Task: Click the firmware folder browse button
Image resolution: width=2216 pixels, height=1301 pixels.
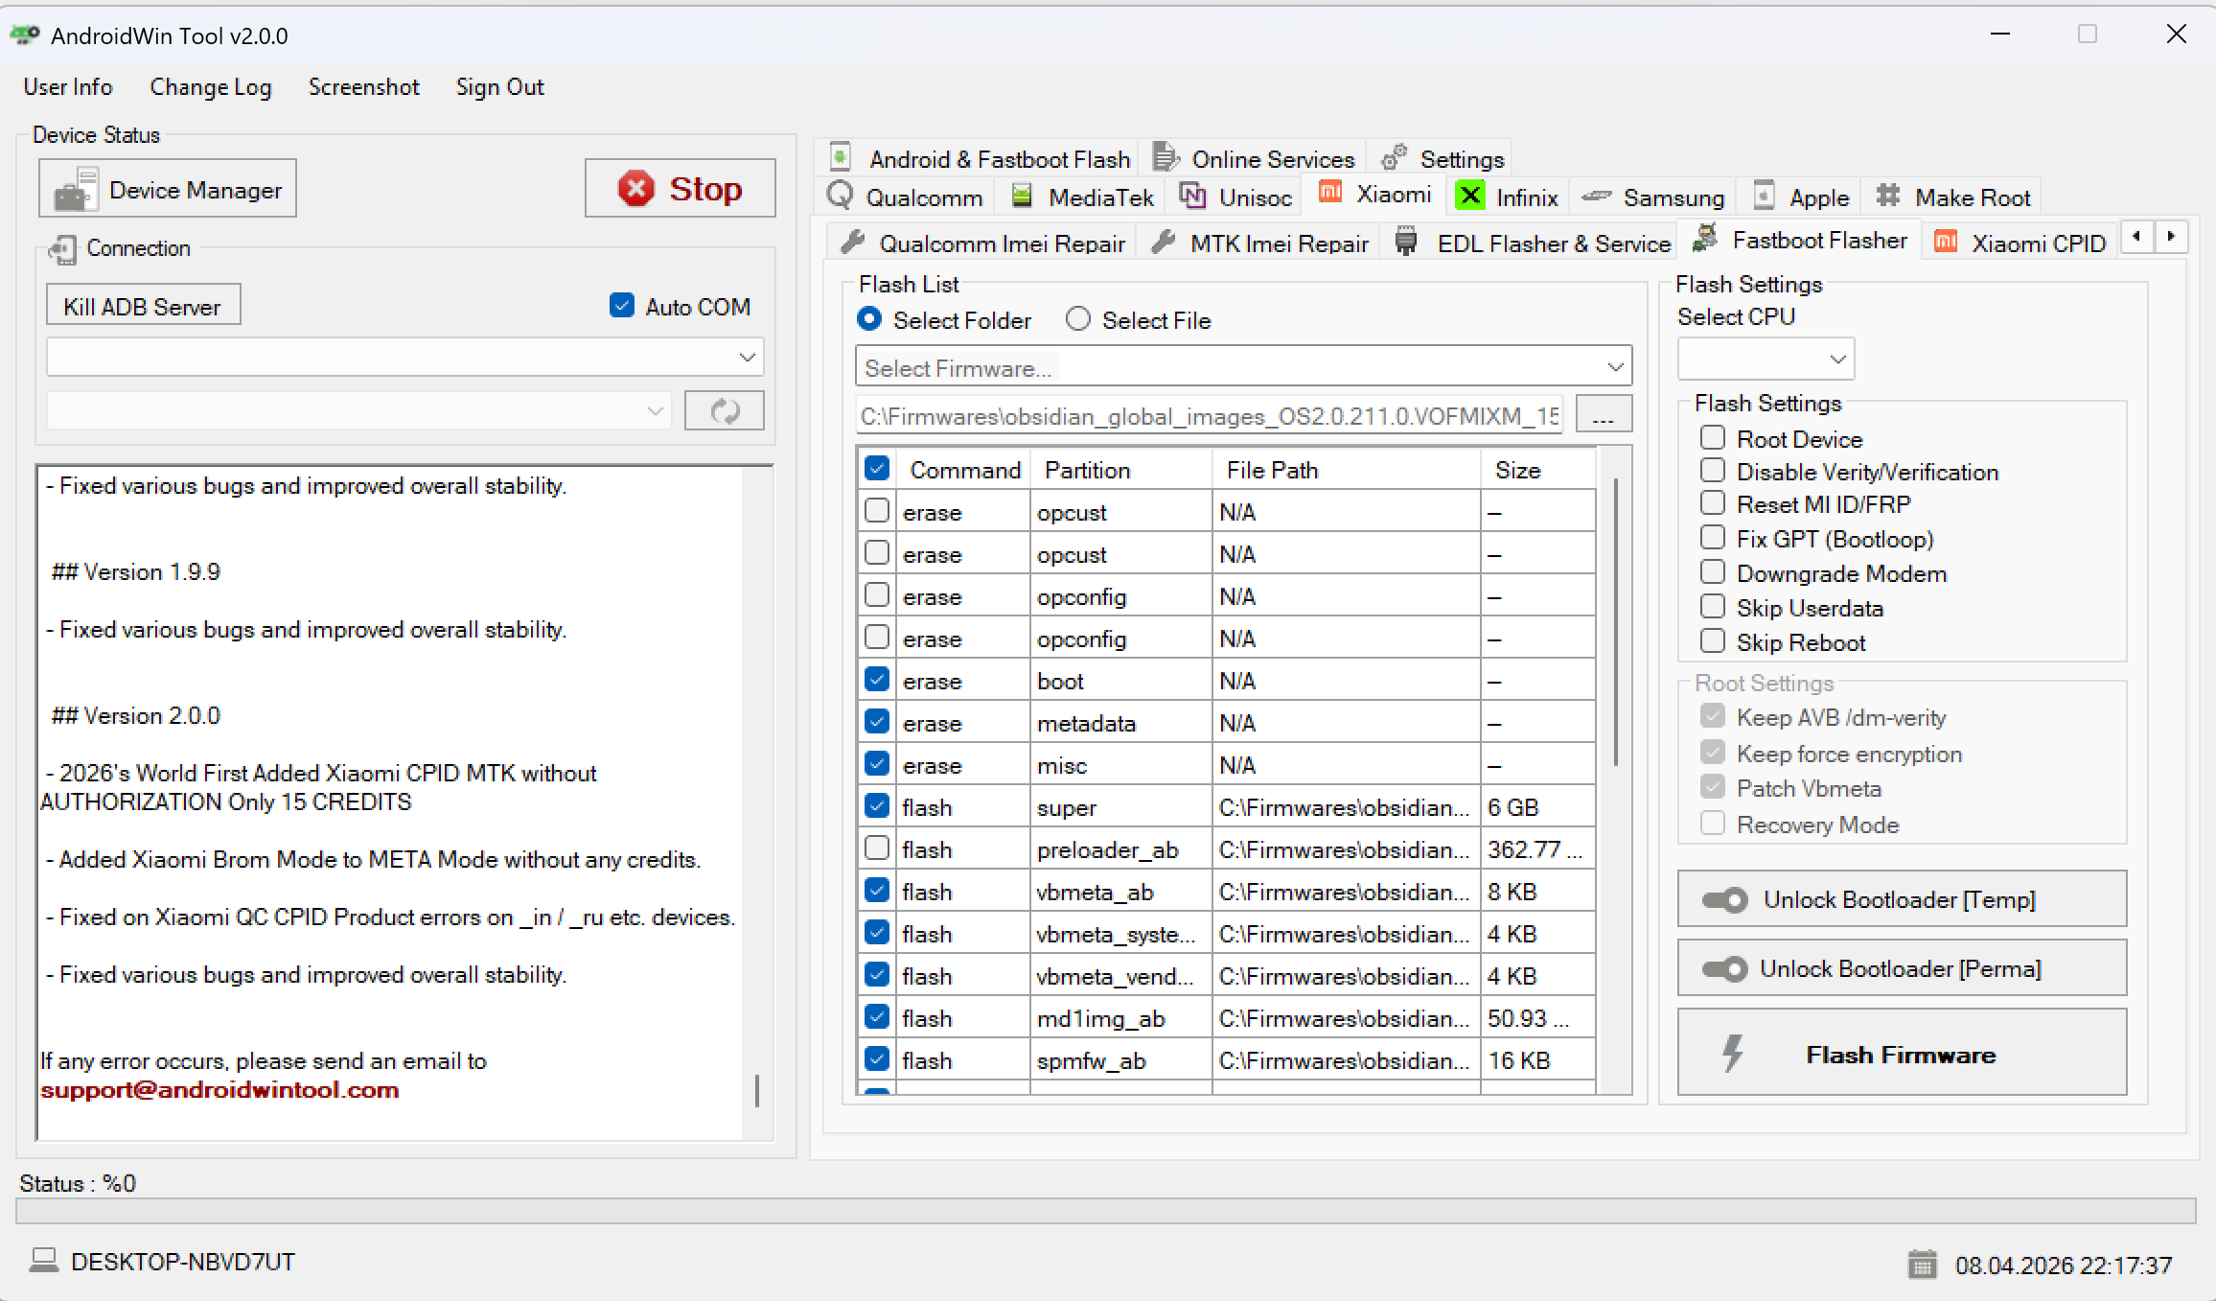Action: tap(1603, 415)
